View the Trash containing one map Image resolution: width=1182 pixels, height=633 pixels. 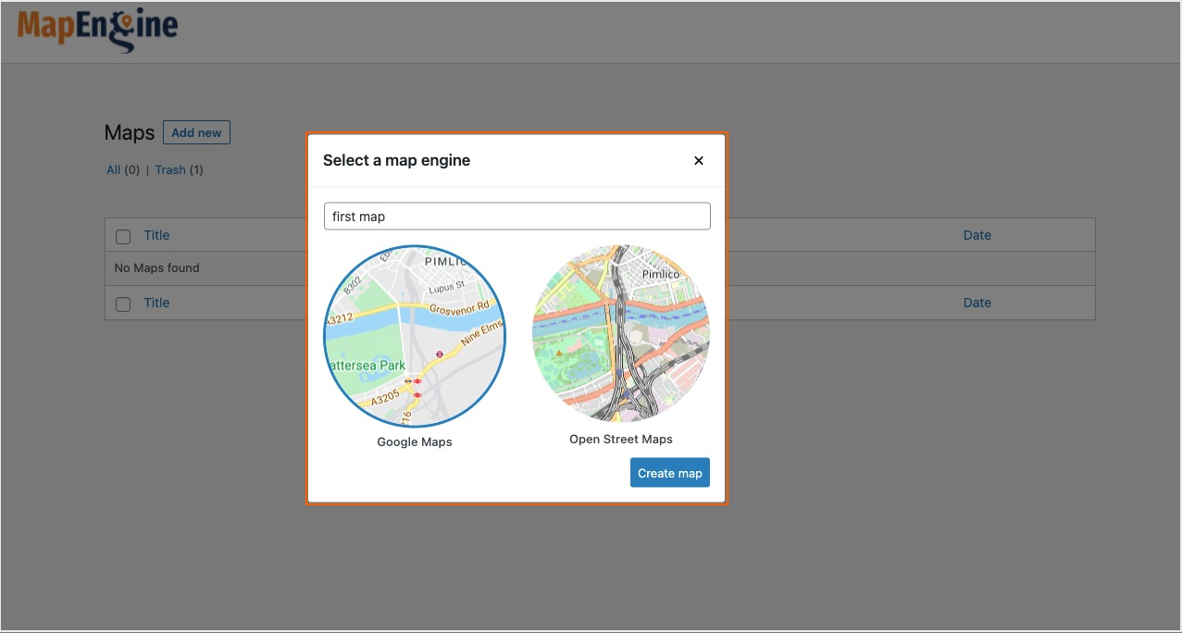pyautogui.click(x=170, y=169)
